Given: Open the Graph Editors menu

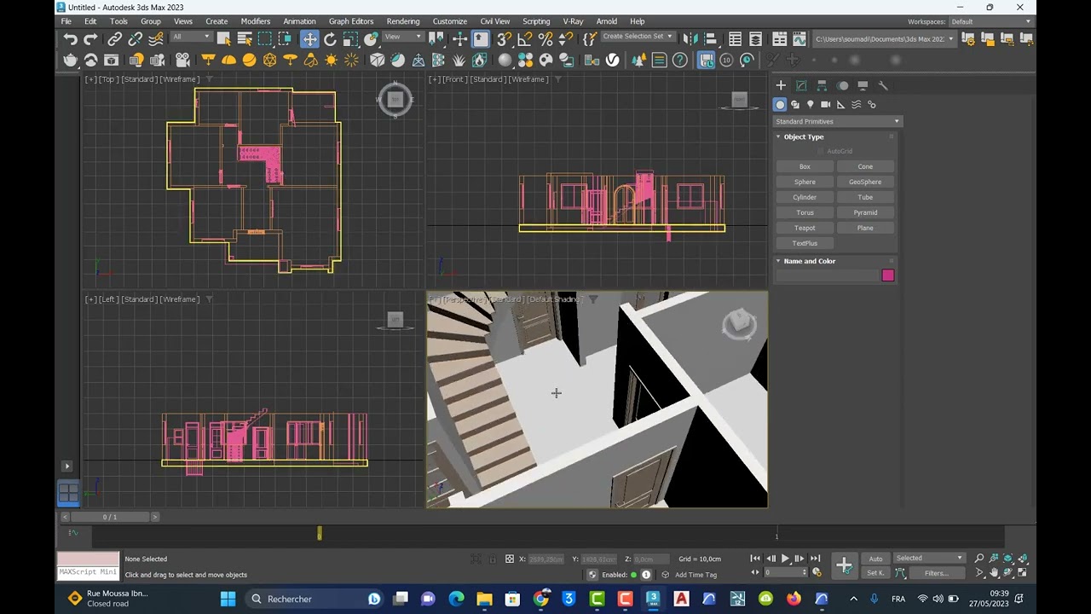Looking at the screenshot, I should point(351,21).
